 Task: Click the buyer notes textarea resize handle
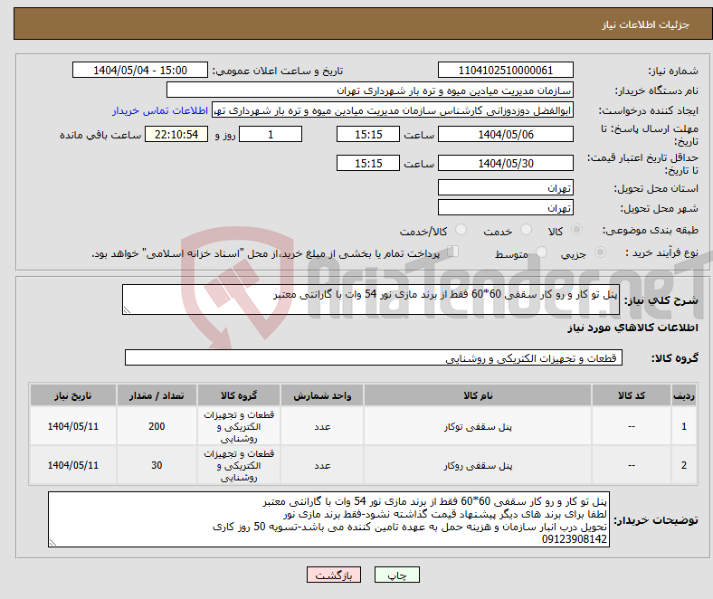click(x=52, y=542)
